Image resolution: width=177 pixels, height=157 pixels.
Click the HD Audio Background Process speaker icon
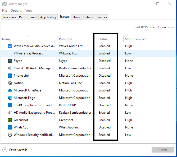click(10, 113)
